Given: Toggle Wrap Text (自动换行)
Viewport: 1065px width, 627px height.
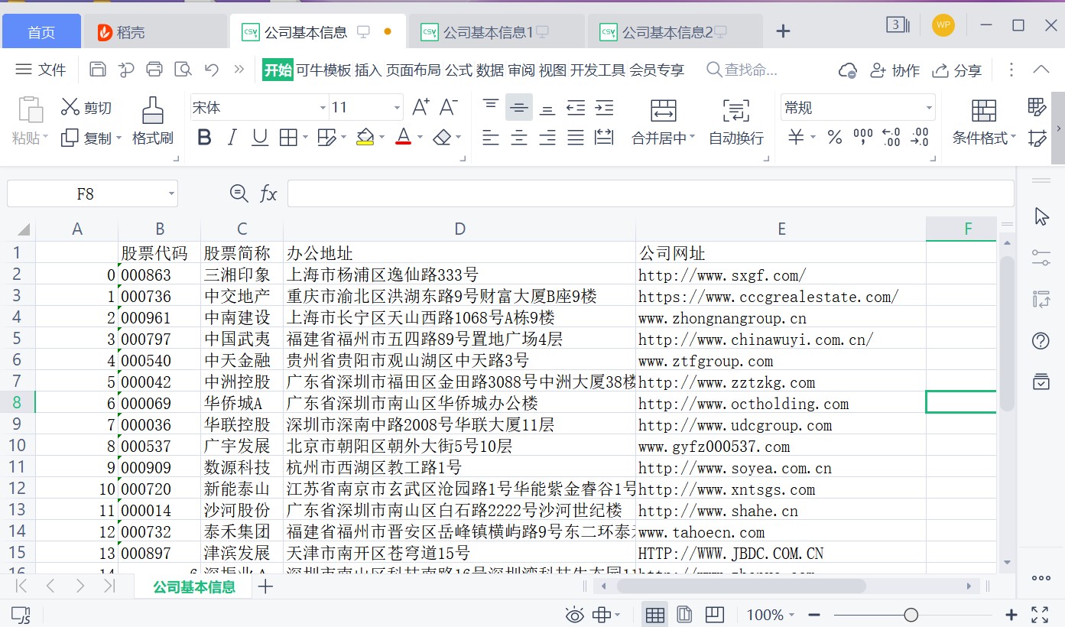Looking at the screenshot, I should tap(736, 122).
